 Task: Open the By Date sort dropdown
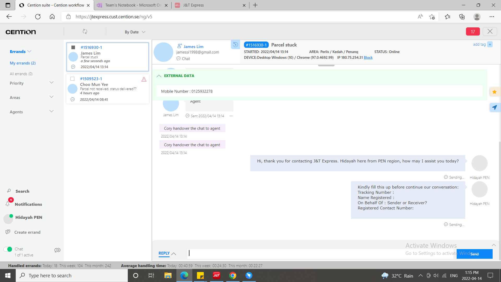pos(135,32)
